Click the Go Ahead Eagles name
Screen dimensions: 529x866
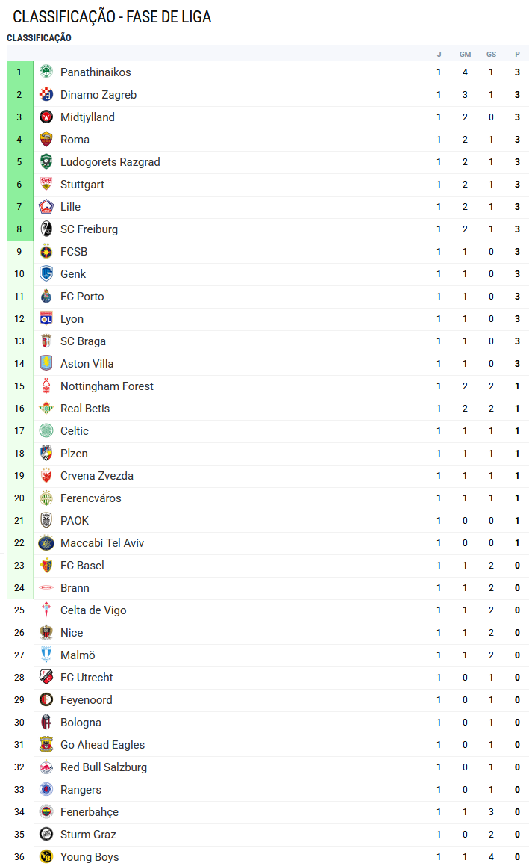coord(102,745)
